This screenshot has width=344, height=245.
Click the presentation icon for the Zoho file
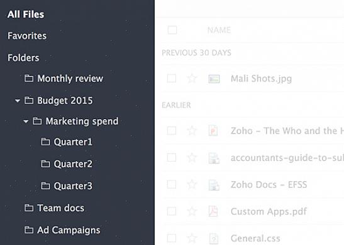[x=213, y=131]
